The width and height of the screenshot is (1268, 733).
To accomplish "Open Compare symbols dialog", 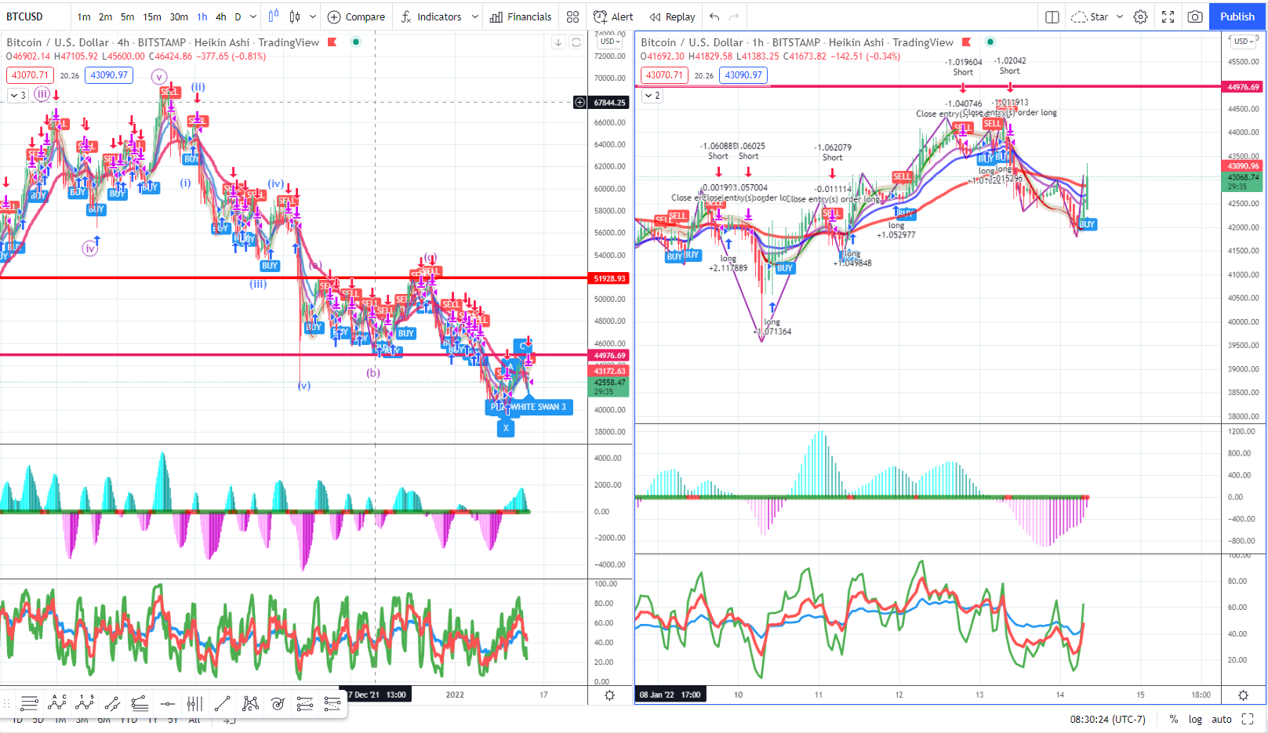I will pos(356,16).
